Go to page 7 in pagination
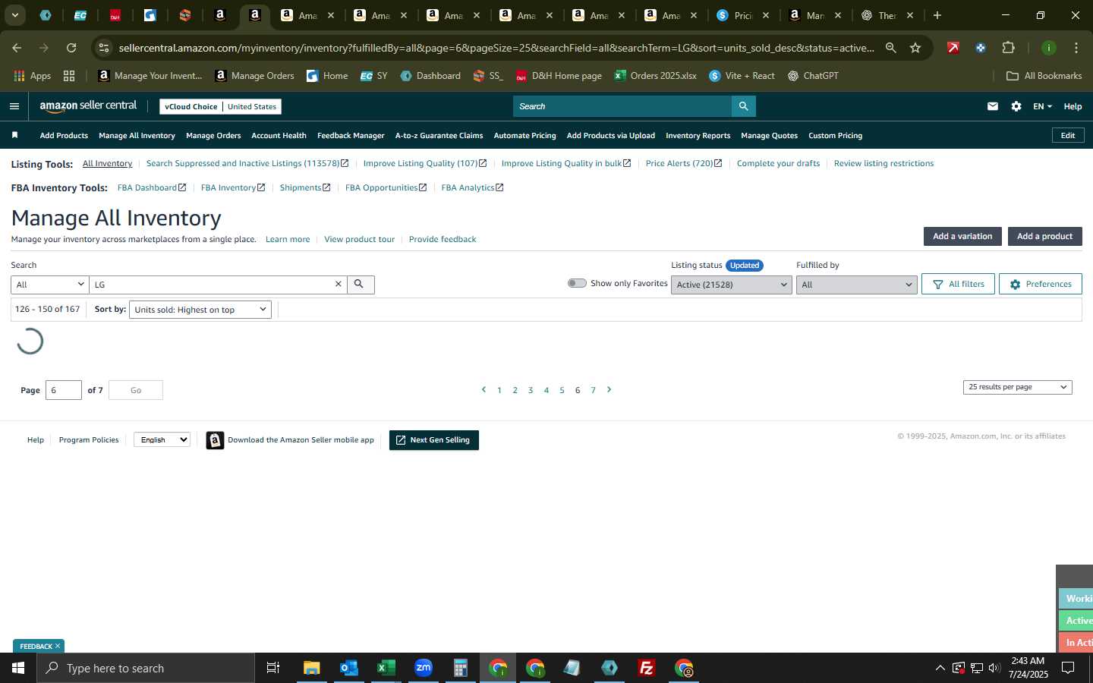Image resolution: width=1093 pixels, height=683 pixels. click(593, 390)
